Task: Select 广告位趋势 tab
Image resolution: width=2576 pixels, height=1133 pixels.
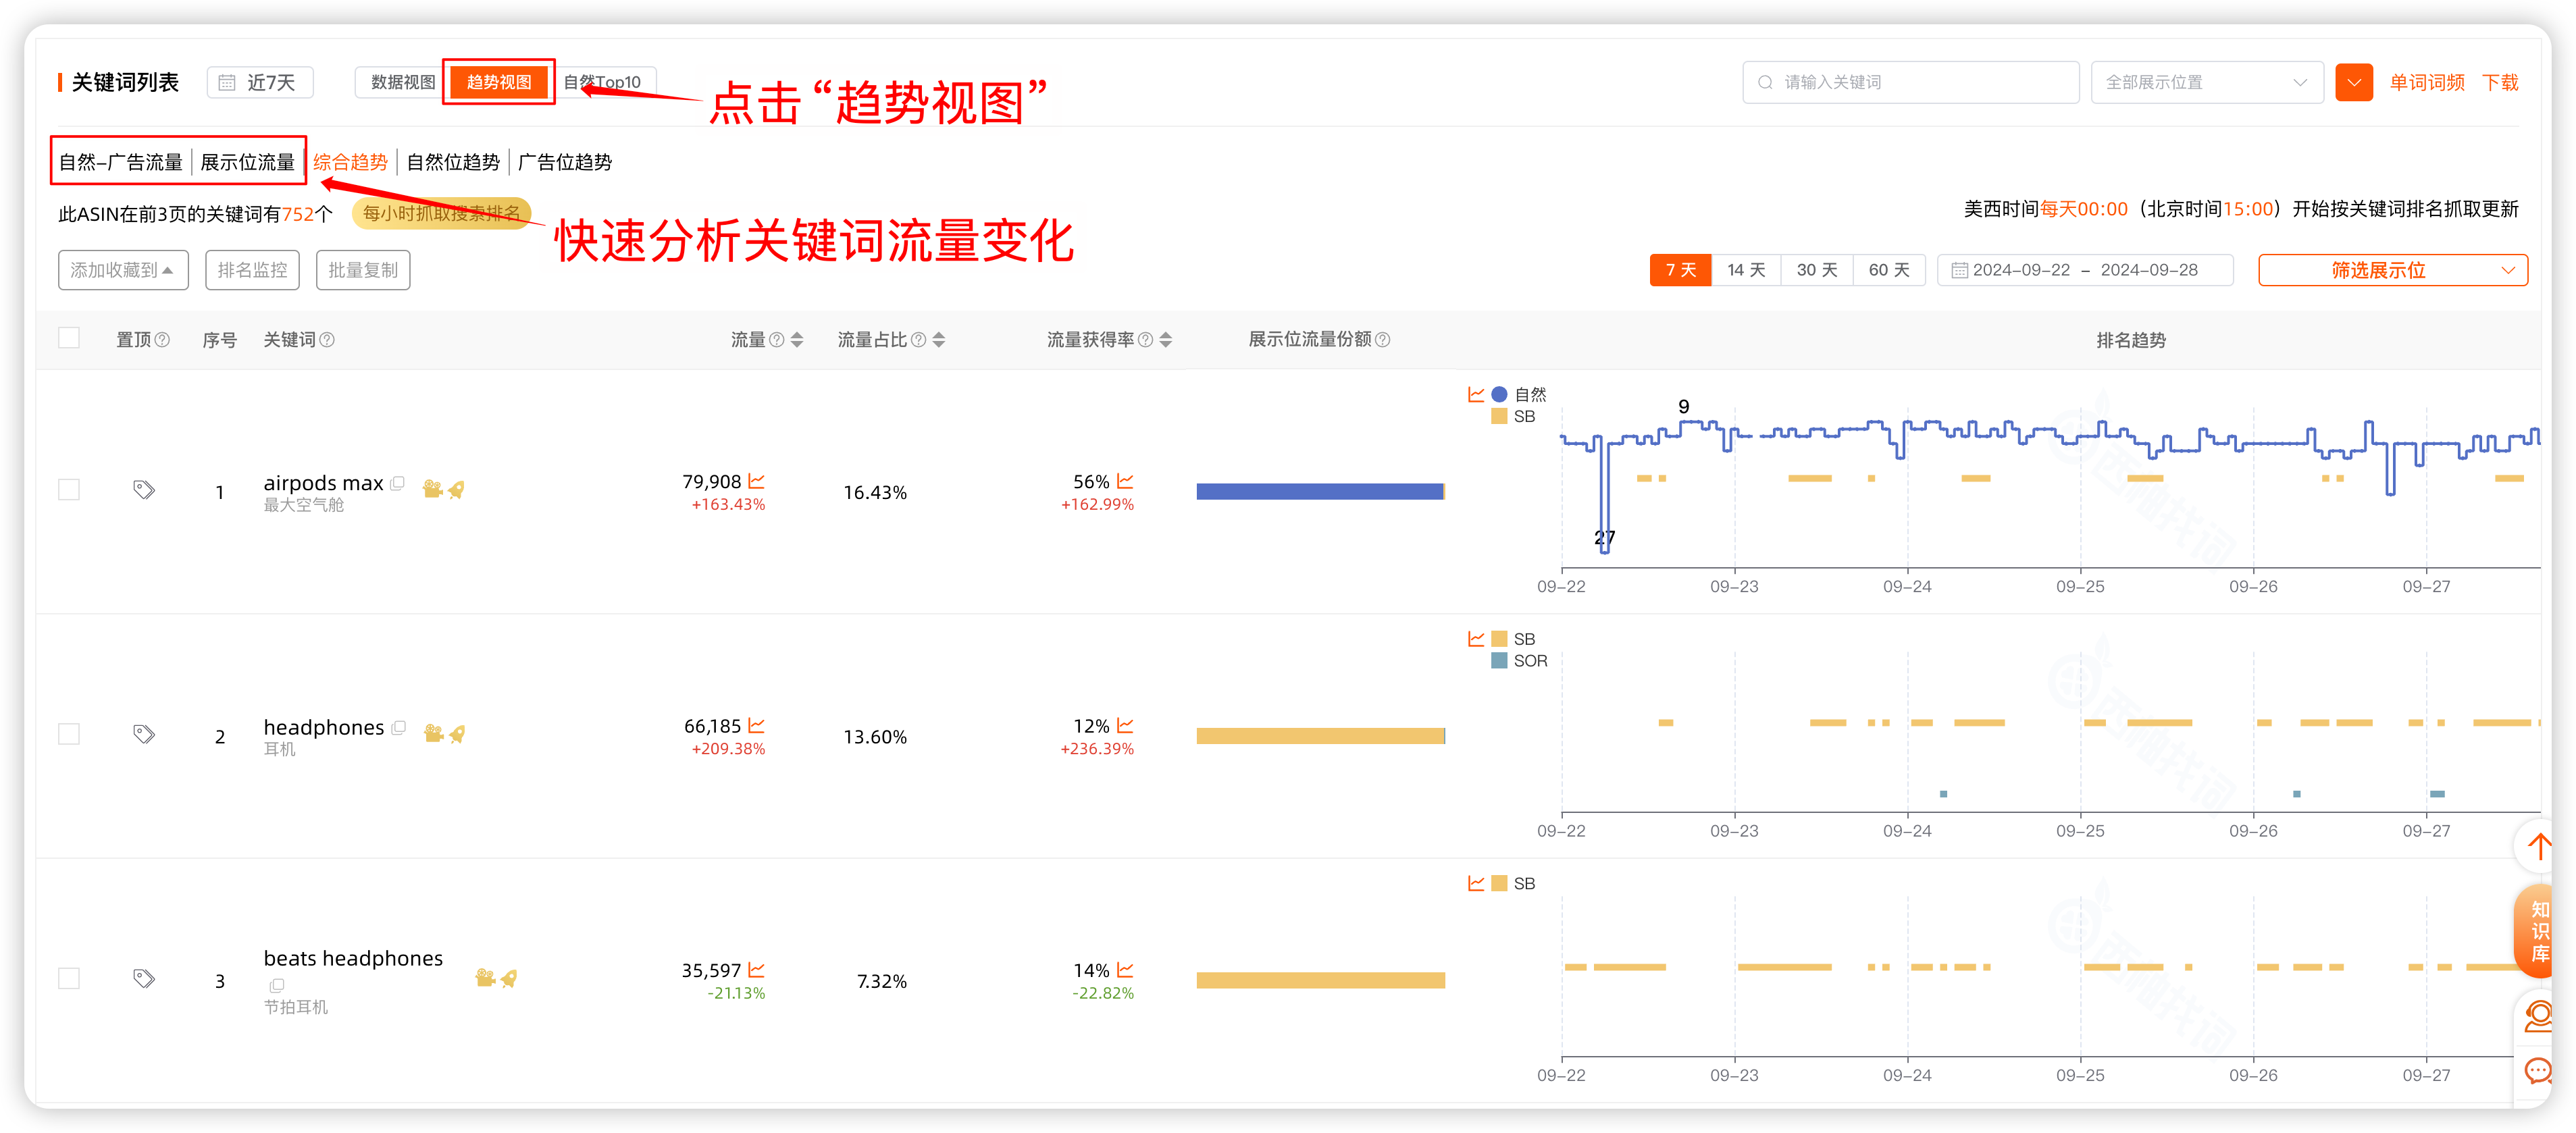Action: (x=565, y=162)
